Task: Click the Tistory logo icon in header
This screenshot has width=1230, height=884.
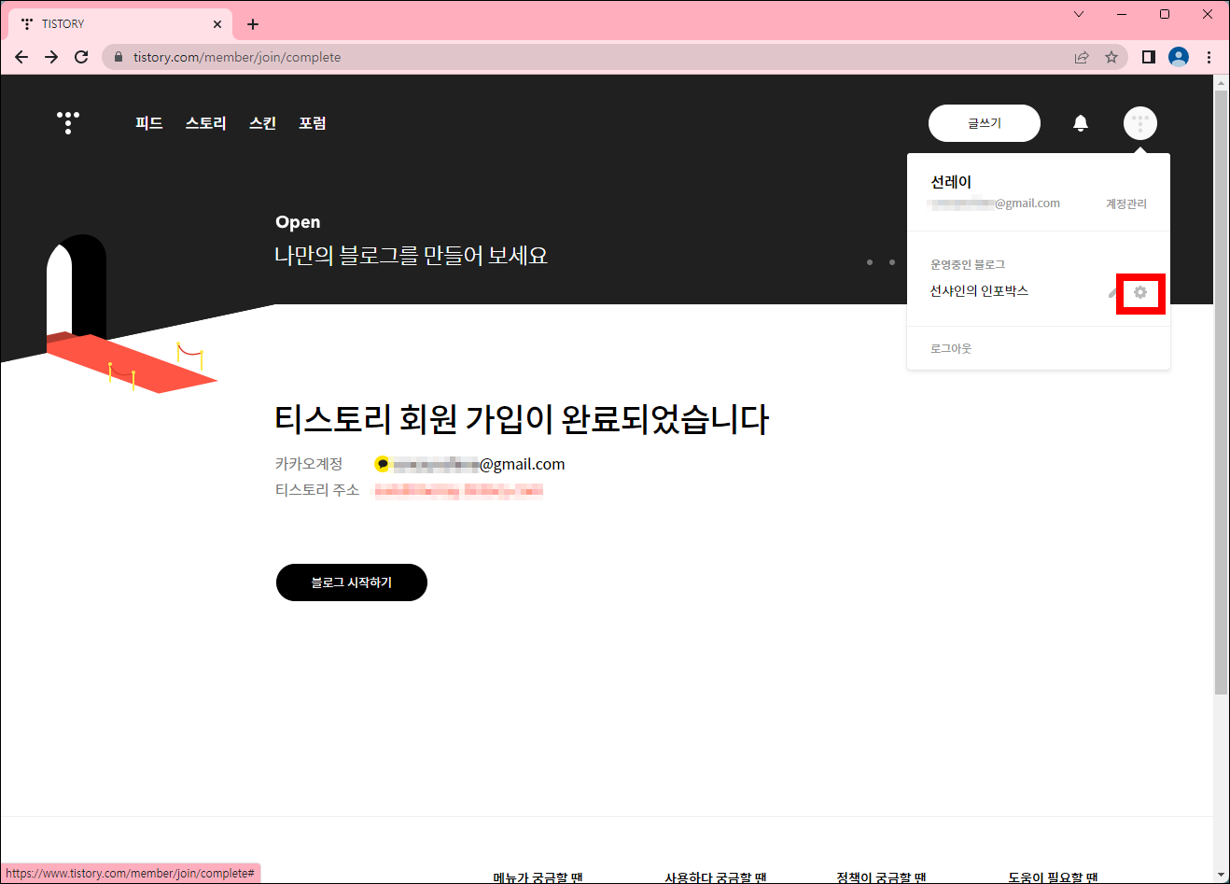Action: point(68,123)
